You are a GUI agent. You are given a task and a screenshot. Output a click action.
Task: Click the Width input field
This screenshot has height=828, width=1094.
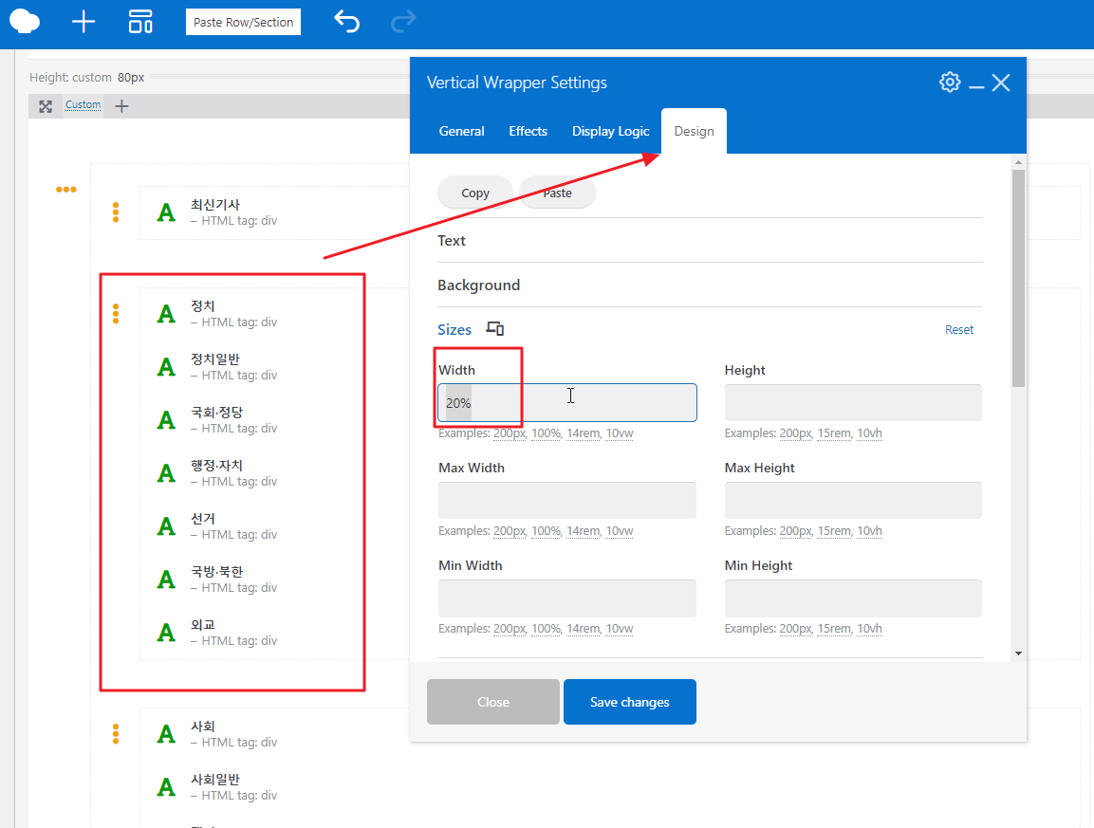pos(567,402)
